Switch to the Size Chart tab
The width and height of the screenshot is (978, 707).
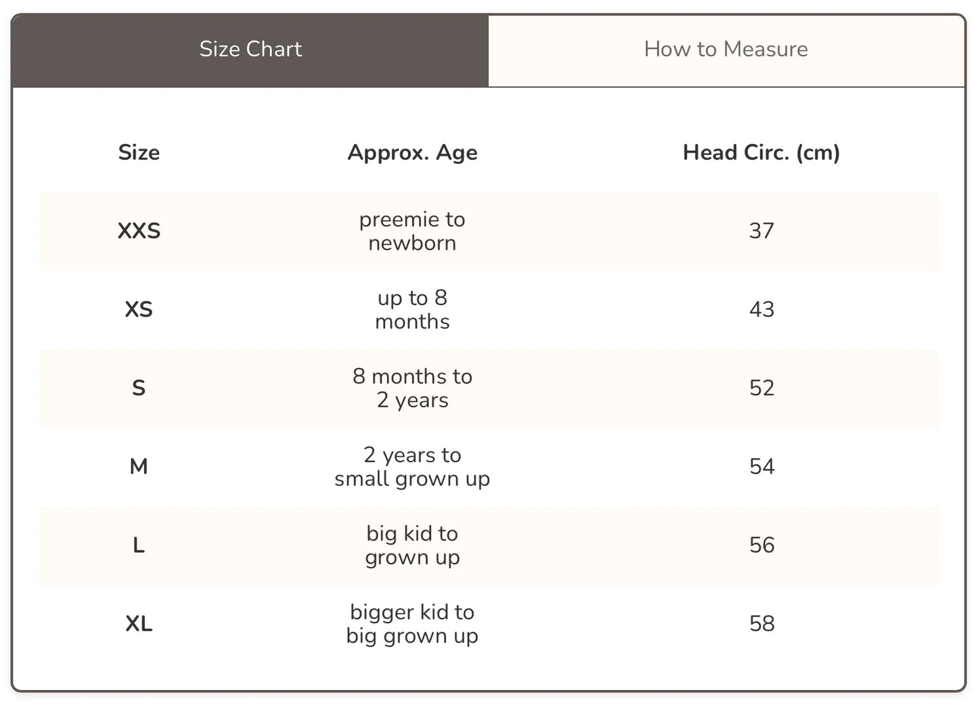point(250,49)
